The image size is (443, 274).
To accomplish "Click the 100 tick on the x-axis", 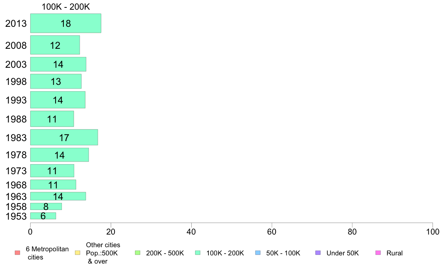I will coord(433,232).
